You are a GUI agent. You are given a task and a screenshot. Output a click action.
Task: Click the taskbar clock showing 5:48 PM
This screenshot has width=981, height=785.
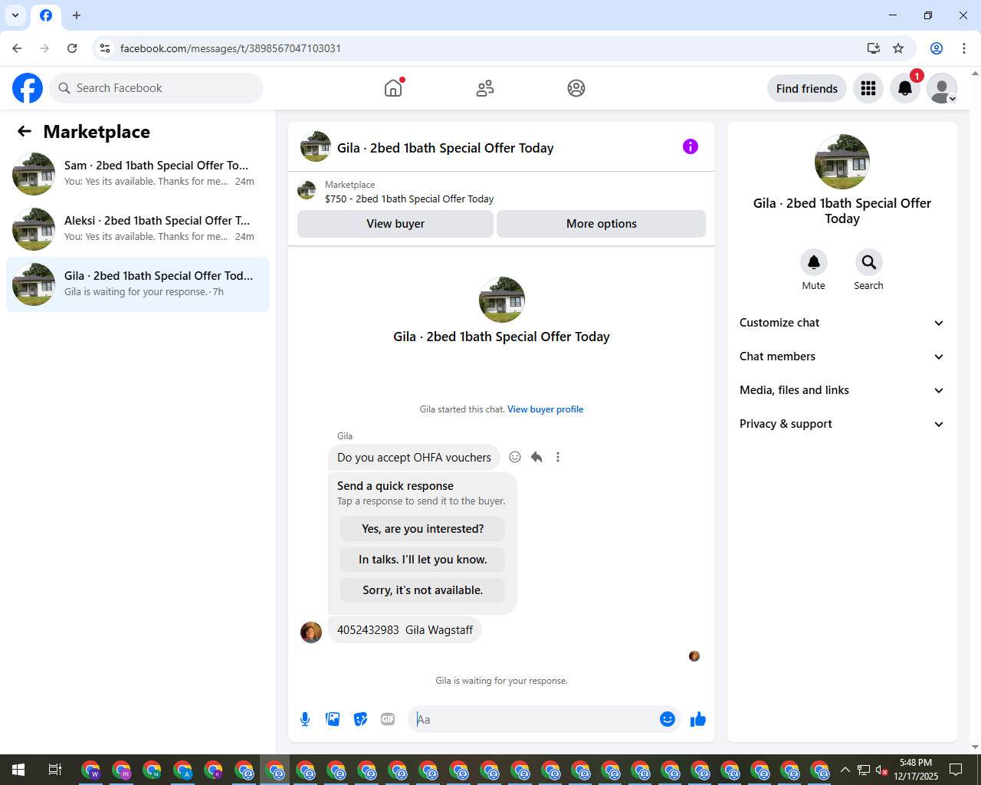(916, 770)
